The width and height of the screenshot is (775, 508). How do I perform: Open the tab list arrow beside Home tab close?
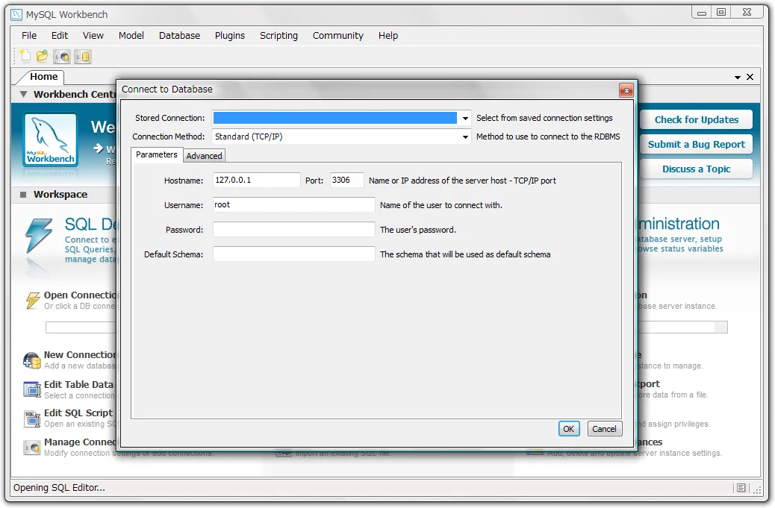pos(738,77)
